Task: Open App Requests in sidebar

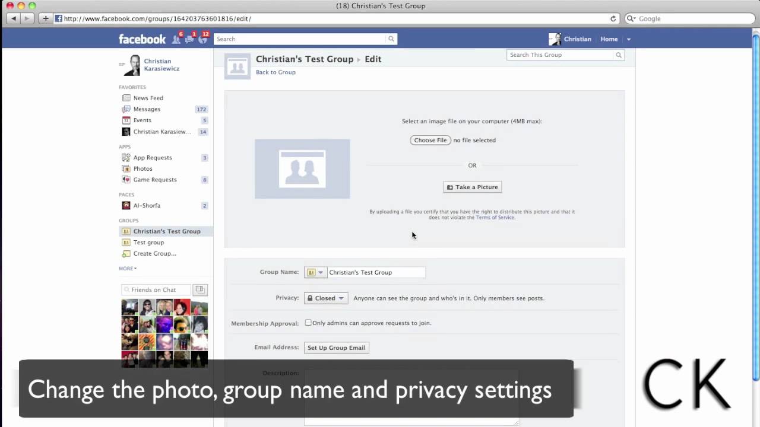Action: [x=153, y=157]
